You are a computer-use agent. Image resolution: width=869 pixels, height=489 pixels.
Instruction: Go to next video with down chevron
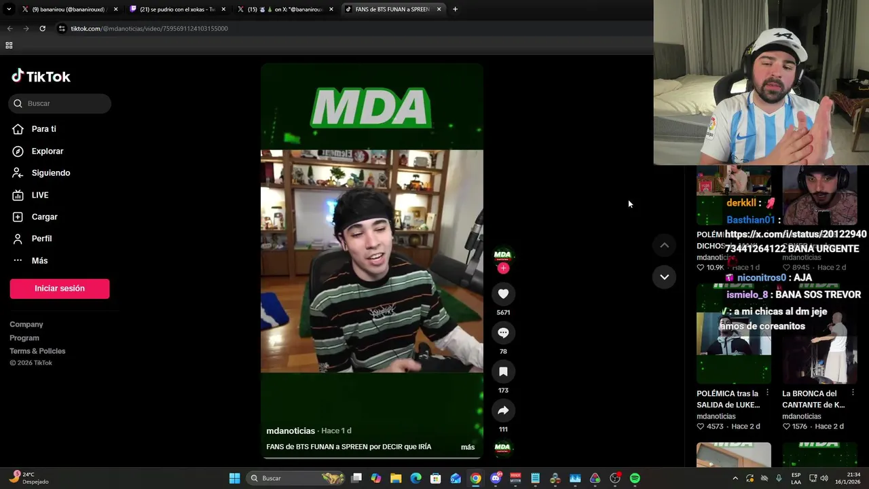664,277
